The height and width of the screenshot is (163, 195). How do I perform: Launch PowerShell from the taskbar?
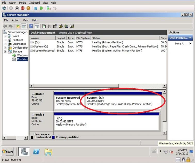click(36, 152)
